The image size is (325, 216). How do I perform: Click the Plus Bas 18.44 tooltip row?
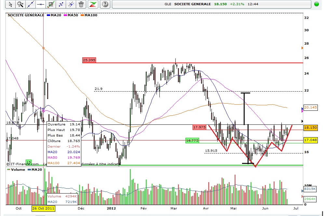(64, 136)
